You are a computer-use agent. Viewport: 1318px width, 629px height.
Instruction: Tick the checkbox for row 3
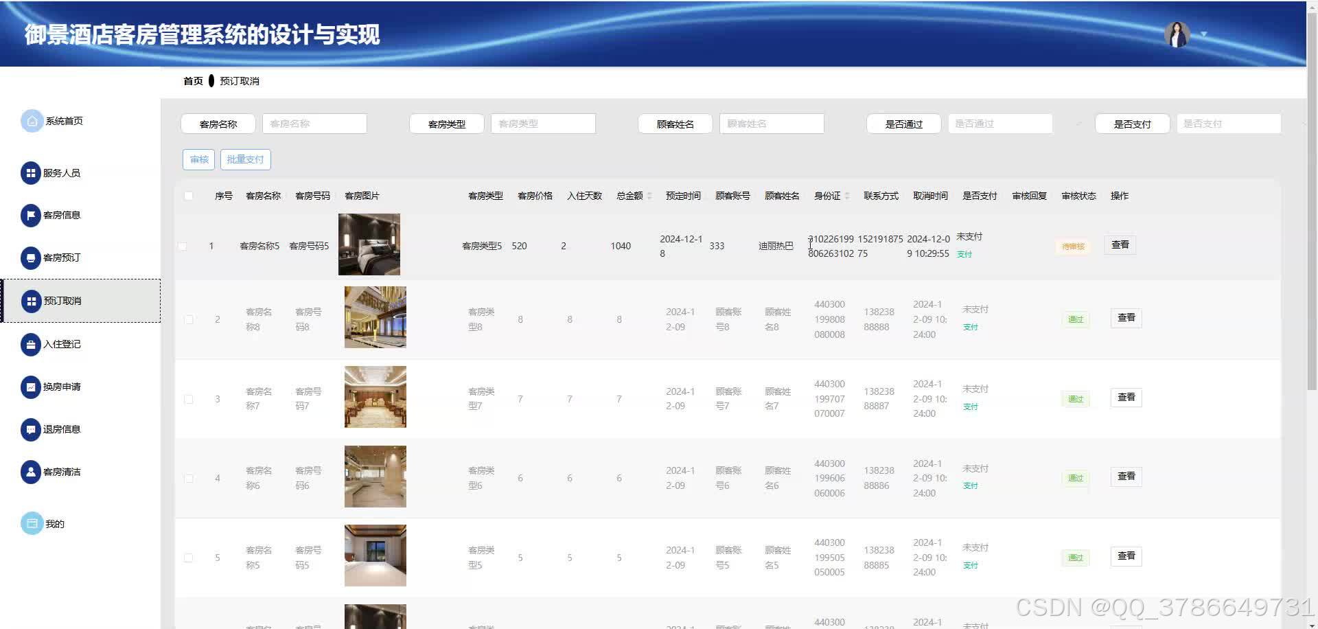(x=189, y=399)
